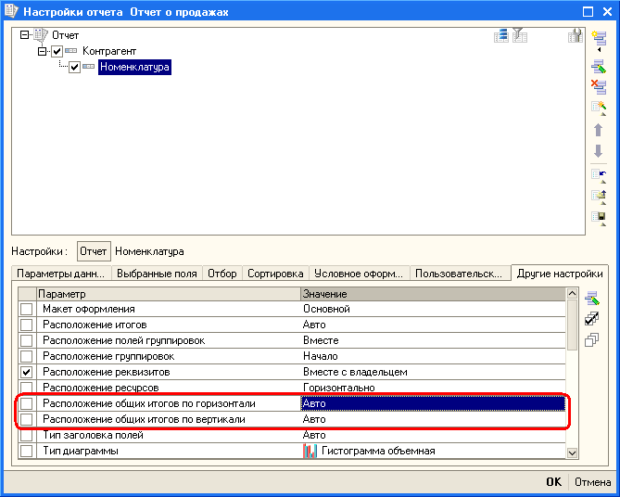
Task: Click the load settings icon
Action: (x=598, y=196)
